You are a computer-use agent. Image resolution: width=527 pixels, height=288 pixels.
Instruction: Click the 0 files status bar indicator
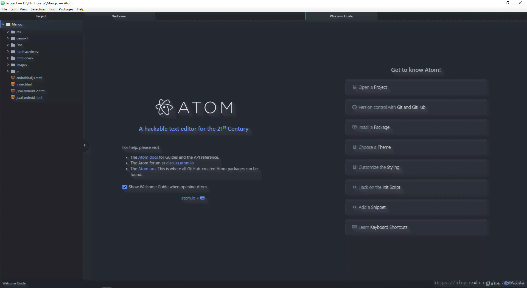(493, 284)
